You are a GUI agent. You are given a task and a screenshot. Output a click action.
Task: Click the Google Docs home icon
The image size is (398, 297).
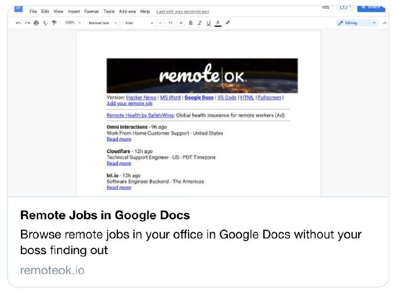(x=18, y=9)
